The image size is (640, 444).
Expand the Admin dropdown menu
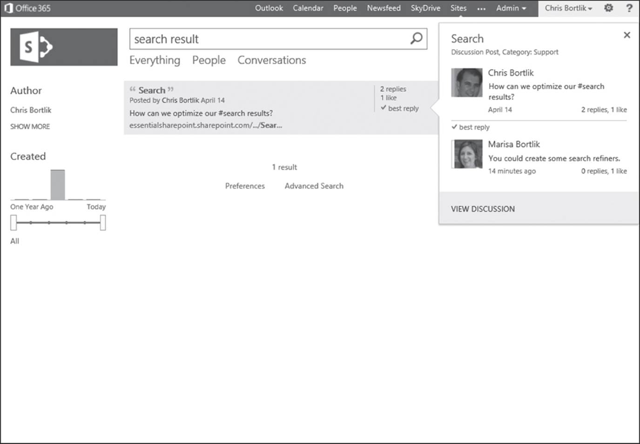511,8
